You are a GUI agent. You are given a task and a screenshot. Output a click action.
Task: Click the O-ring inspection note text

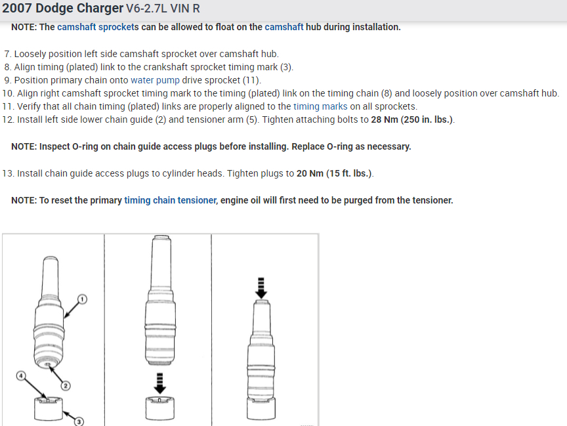211,146
